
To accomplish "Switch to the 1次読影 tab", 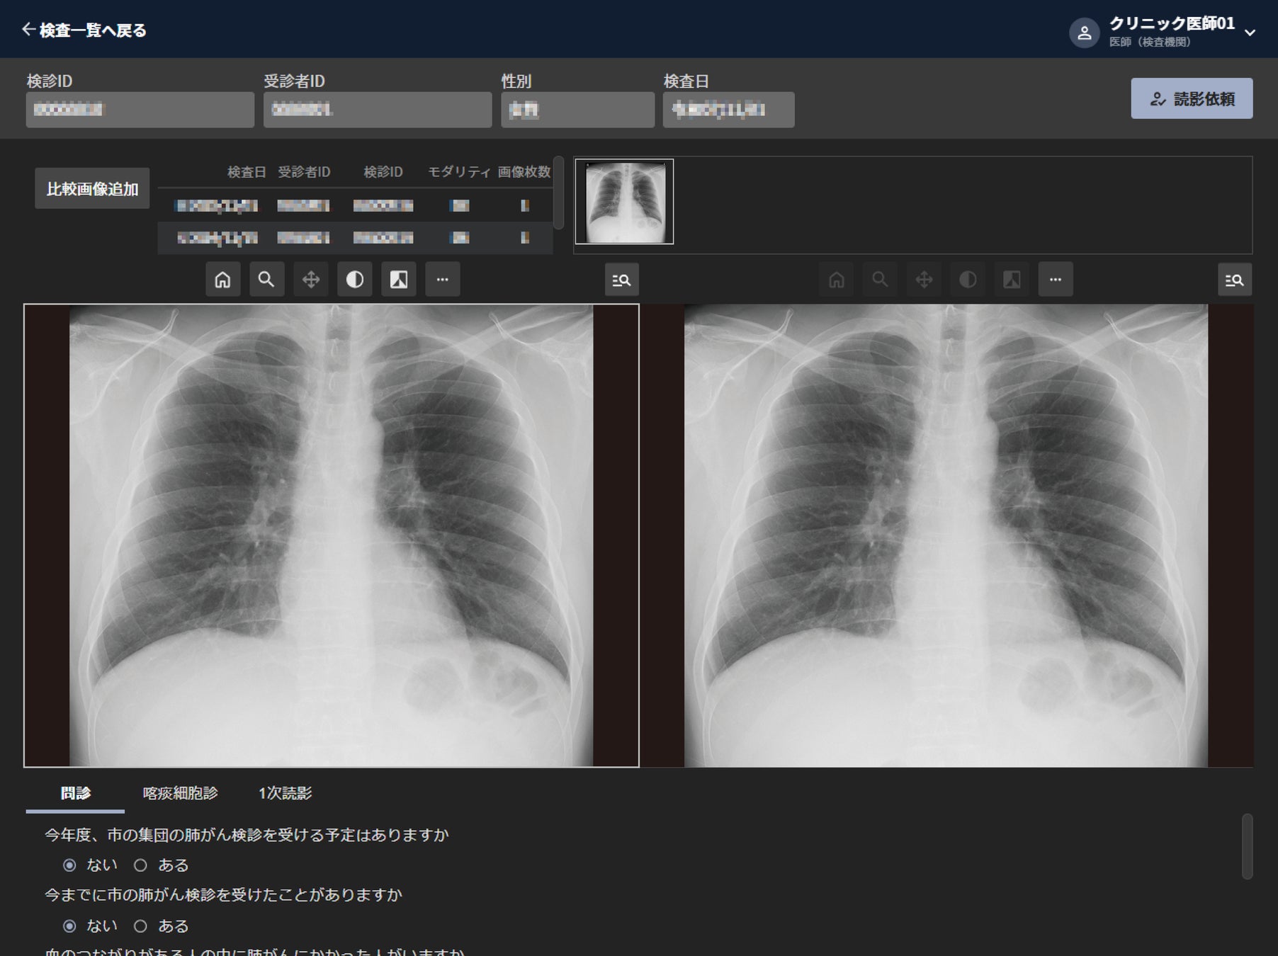I will pos(285,793).
